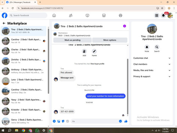177x133 pixels.
Task: Add people with the Add icon
Action: coord(84,51)
